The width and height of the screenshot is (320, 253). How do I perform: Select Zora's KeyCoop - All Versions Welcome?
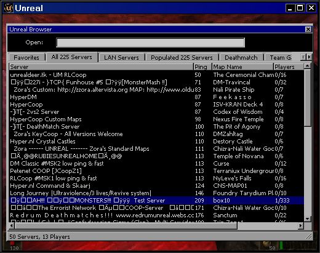[156, 134]
